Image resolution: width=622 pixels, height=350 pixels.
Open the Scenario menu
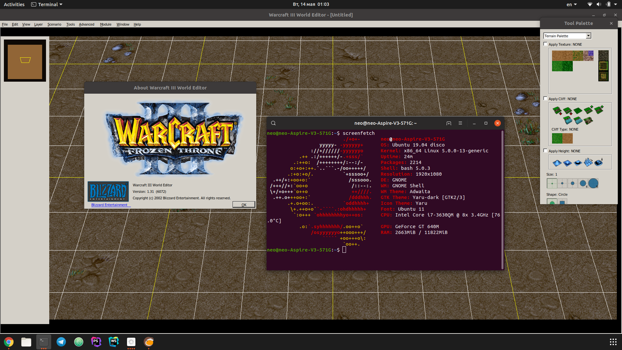[x=54, y=24]
